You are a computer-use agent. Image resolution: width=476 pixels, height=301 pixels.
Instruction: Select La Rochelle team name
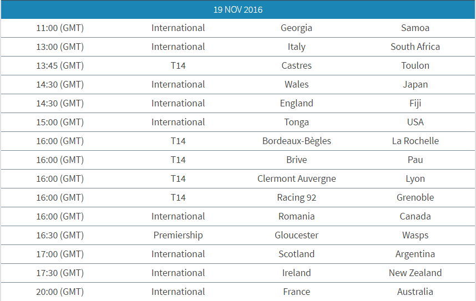(x=415, y=141)
